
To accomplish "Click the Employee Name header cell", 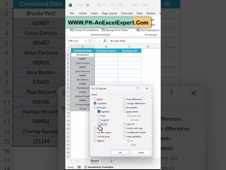I will (106, 51).
